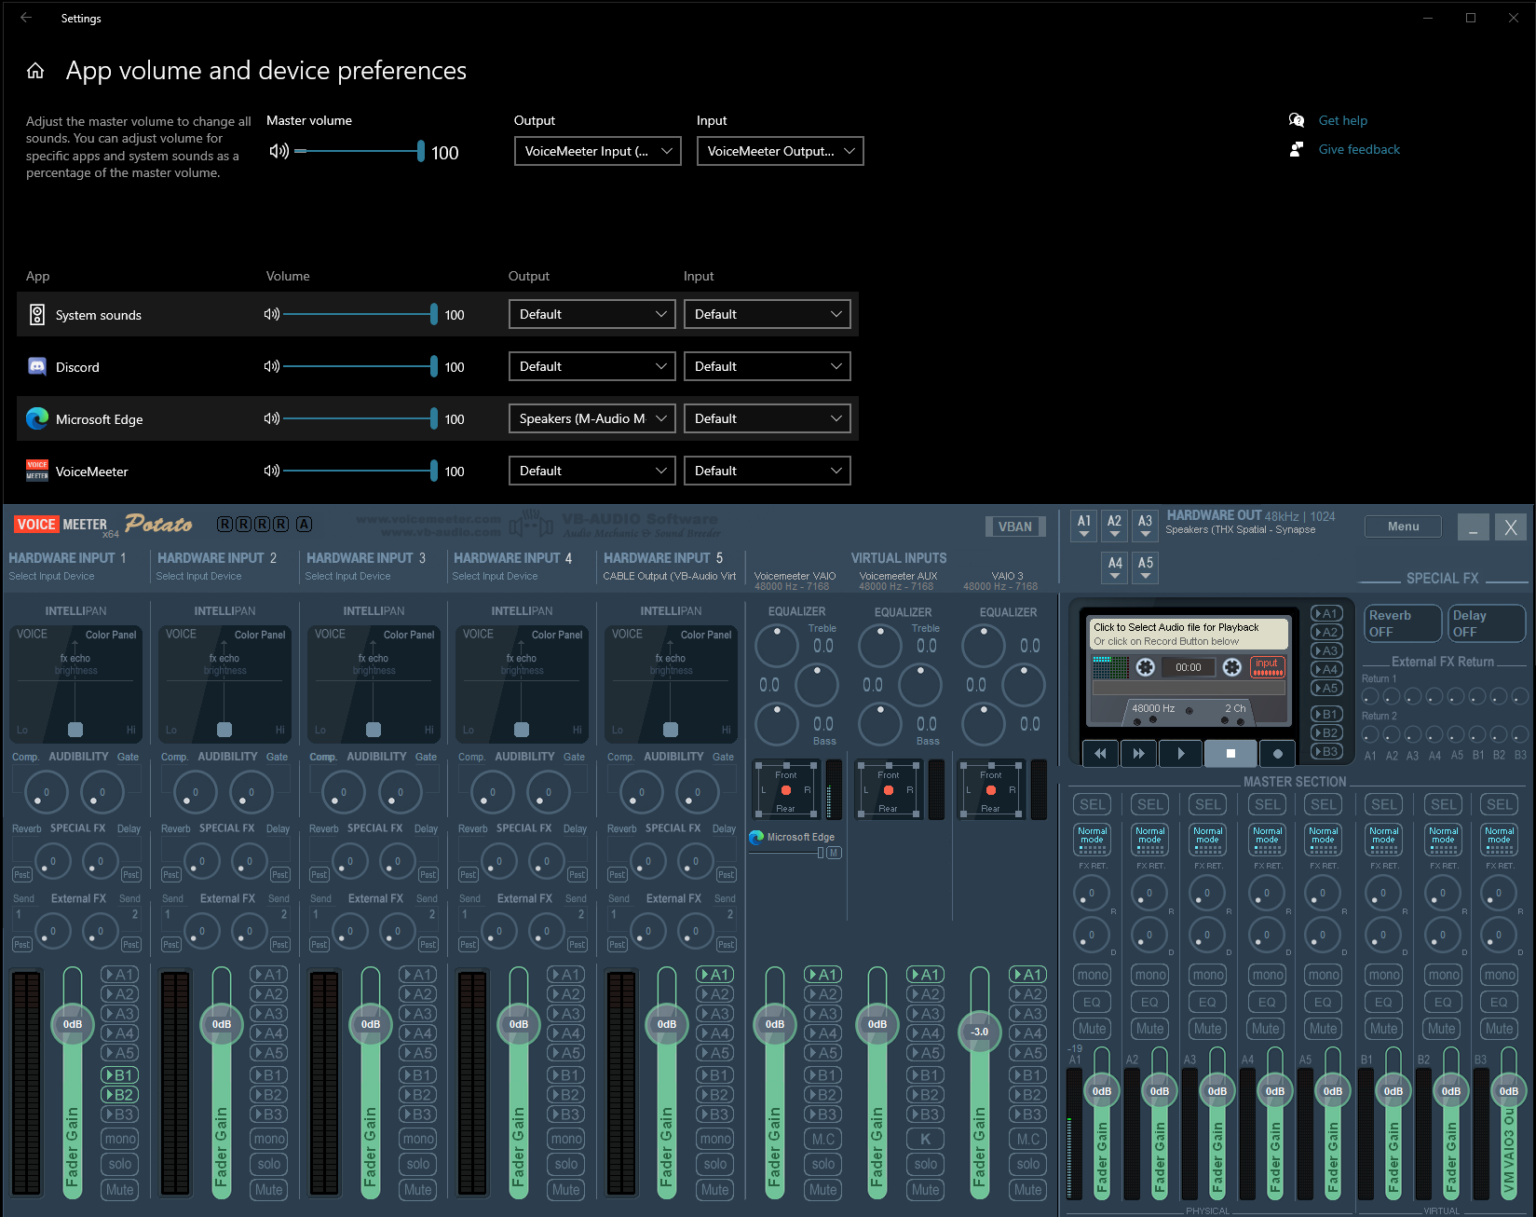This screenshot has width=1536, height=1217.
Task: Click the Master volume slider handle
Action: pos(421,151)
